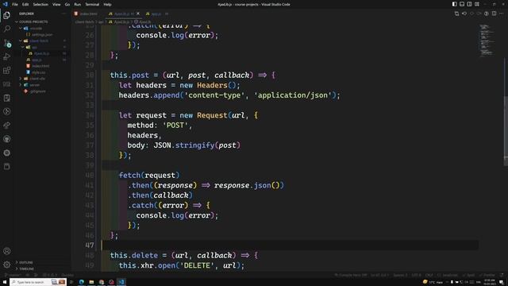The height and width of the screenshot is (286, 508).
Task: Open the Selection menu
Action: [x=40, y=4]
